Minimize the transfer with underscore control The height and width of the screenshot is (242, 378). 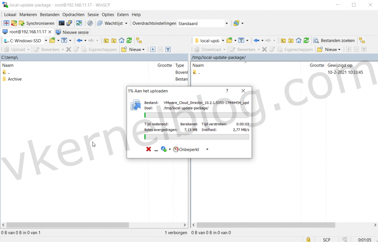tap(155, 150)
